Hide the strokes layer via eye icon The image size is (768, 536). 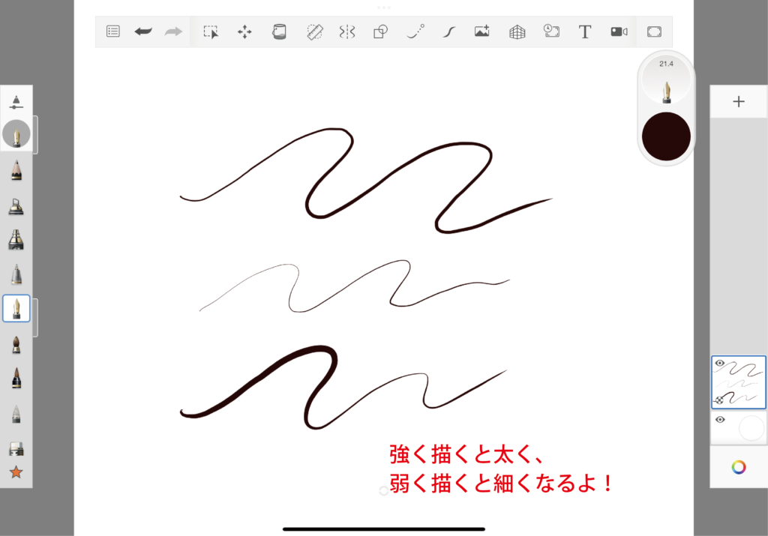tap(719, 364)
